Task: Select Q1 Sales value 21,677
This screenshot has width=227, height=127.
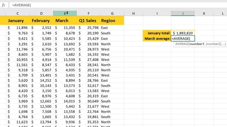Action: point(89,106)
